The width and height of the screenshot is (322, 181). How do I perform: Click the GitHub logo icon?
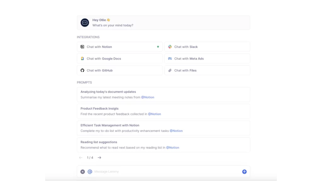point(82,70)
